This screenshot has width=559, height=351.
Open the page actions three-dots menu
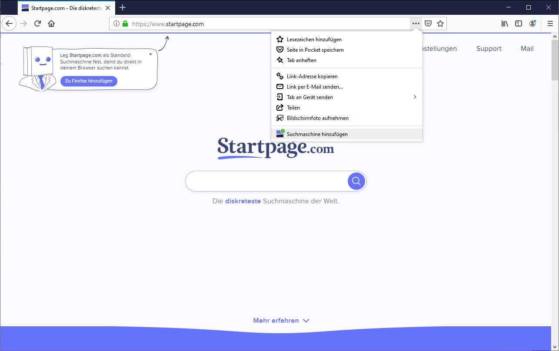(x=416, y=23)
